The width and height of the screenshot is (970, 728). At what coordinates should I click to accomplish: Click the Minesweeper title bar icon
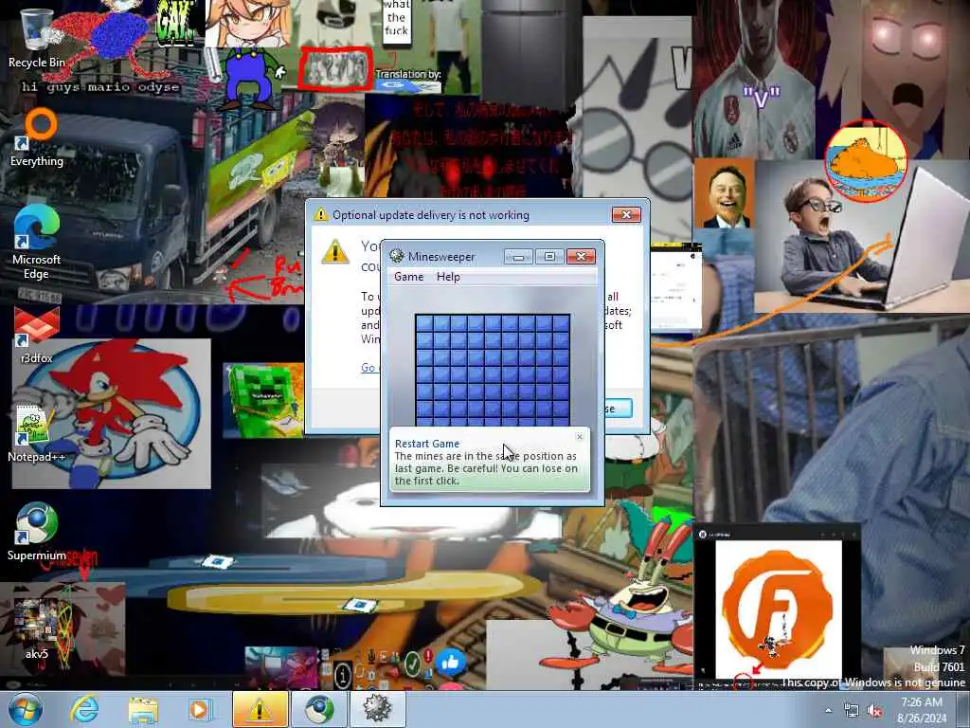point(397,256)
